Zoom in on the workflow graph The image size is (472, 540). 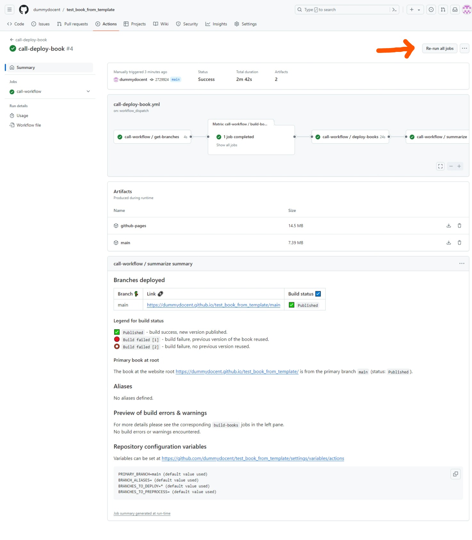point(459,166)
